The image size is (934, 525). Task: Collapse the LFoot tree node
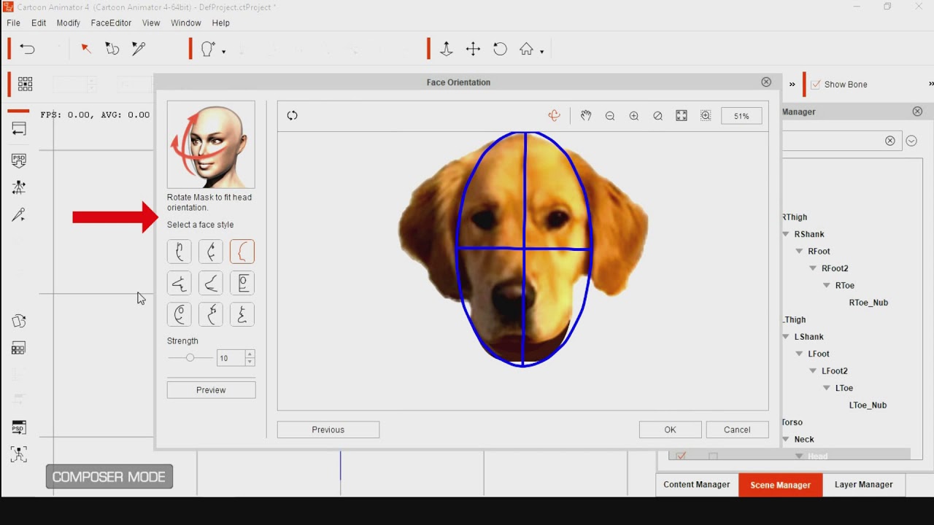(x=800, y=354)
